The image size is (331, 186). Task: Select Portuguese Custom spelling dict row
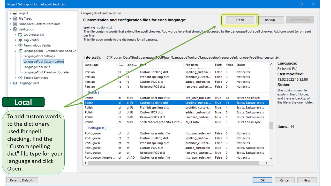[x=176, y=138]
